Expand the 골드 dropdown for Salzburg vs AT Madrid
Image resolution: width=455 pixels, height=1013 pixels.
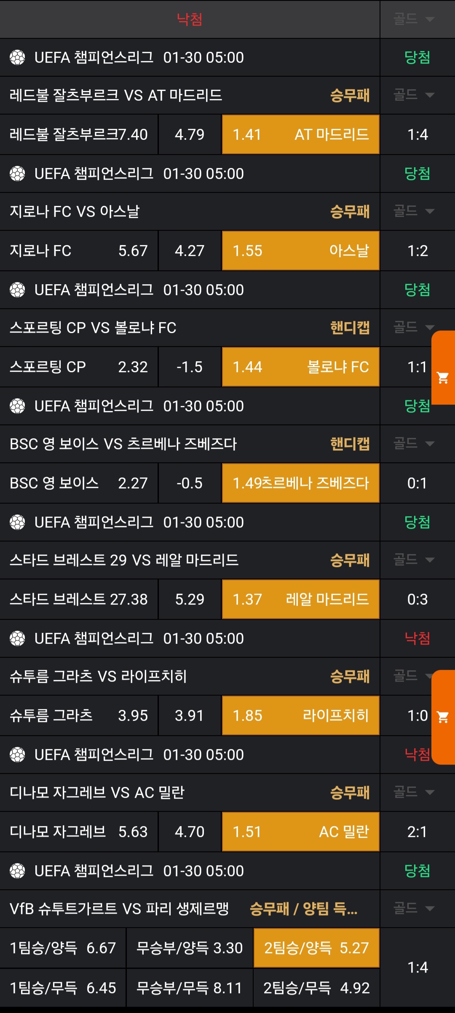click(x=414, y=95)
